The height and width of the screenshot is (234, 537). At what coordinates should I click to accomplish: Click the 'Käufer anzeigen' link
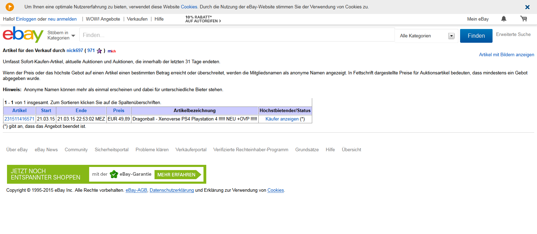[x=282, y=119]
